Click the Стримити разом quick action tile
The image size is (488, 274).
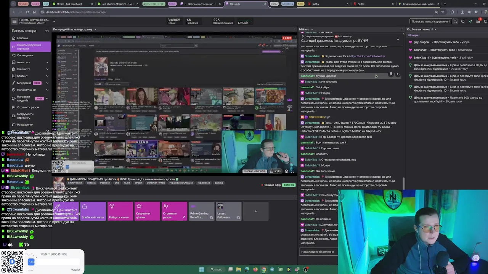point(174,211)
